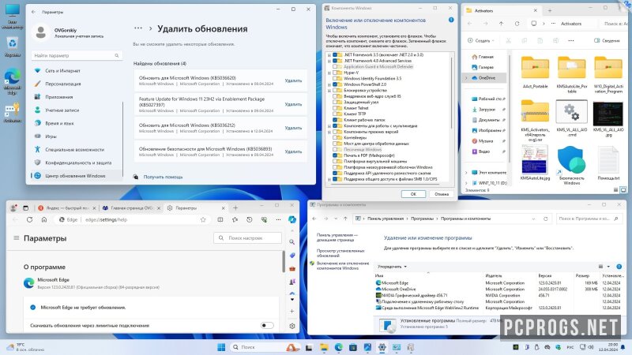Image resolution: width=632 pixels, height=355 pixels.
Task: Check the Клиент TFTP component
Action: point(334,114)
